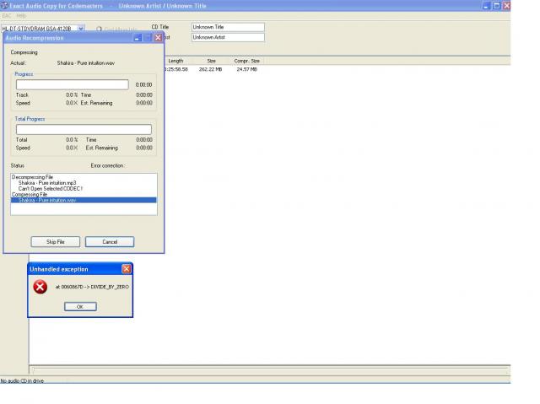Screen dimensions: 540x404
Task: Select "Can't Open Selected CODEC !" status line
Action: tap(51, 189)
